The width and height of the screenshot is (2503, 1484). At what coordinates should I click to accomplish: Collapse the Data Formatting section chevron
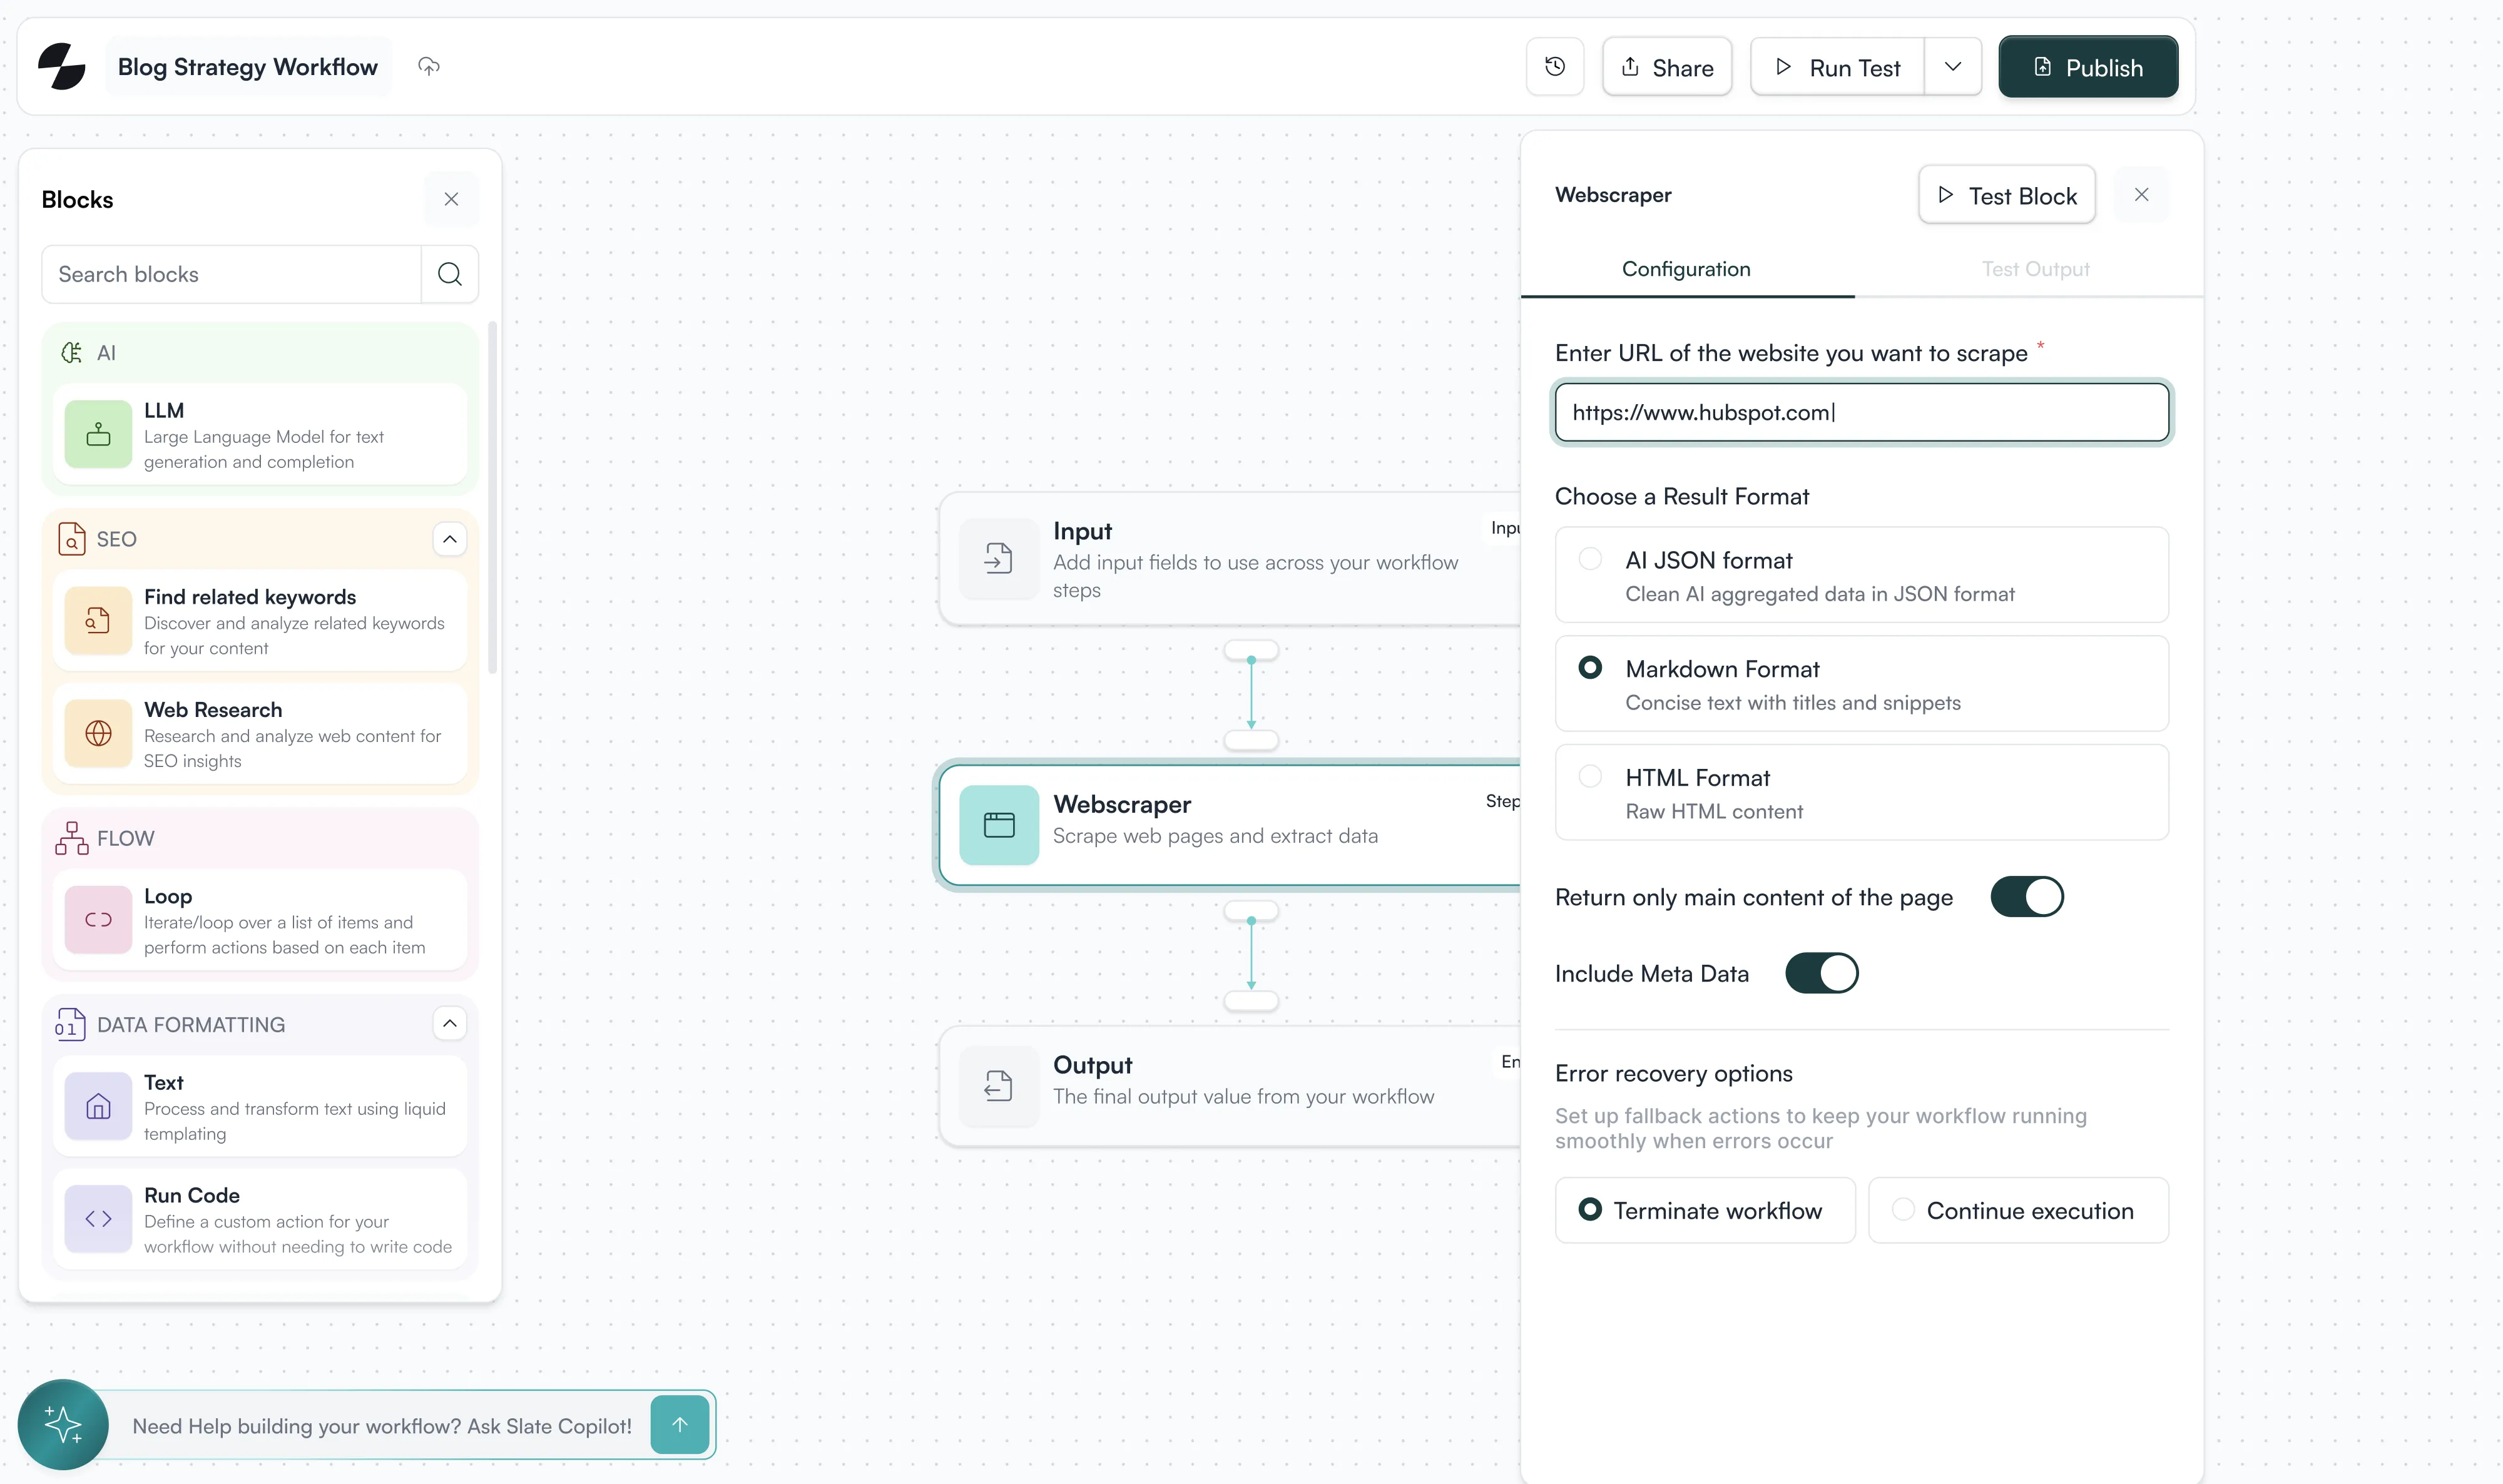point(450,1023)
